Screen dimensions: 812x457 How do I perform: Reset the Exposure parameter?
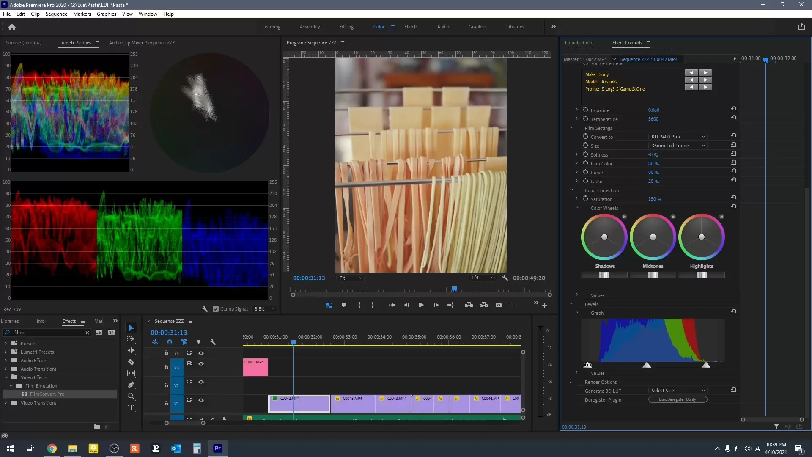tap(734, 109)
